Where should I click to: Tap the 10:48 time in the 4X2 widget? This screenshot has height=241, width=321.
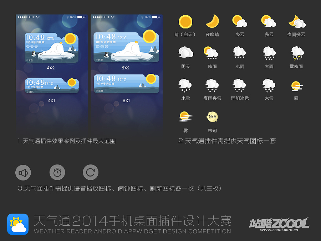[35, 37]
